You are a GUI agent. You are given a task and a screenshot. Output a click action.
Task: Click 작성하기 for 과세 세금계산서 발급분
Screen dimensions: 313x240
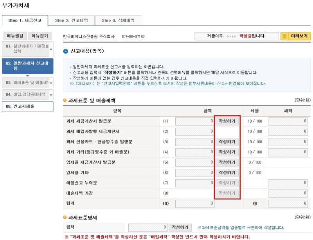click(x=227, y=121)
